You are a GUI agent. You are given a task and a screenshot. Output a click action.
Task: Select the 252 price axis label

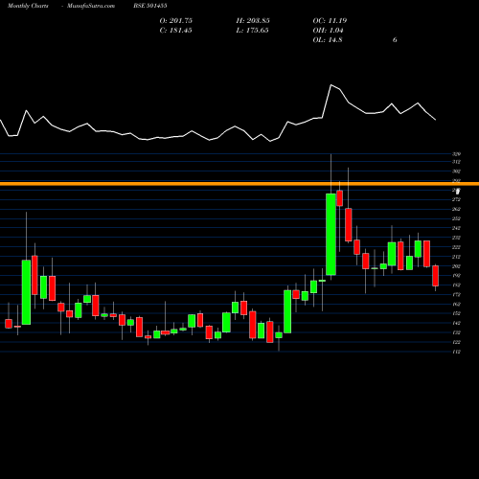(x=456, y=218)
